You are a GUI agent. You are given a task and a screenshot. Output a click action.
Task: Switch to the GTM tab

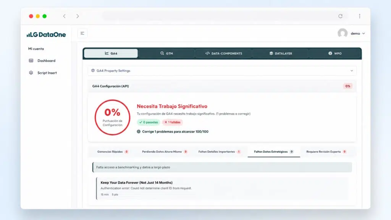tap(166, 53)
